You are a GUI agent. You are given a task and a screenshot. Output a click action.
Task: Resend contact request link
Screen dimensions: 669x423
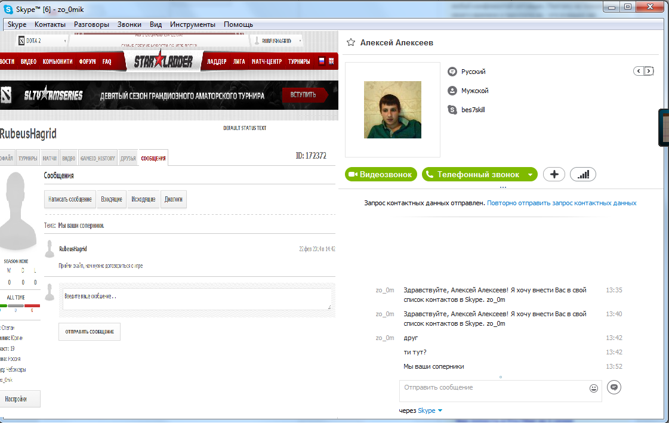(562, 203)
